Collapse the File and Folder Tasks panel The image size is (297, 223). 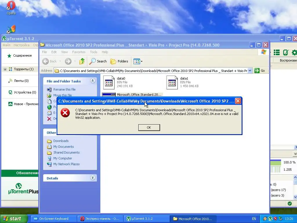click(x=93, y=81)
